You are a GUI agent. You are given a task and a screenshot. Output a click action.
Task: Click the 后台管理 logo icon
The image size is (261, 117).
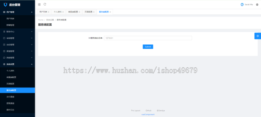coord(5,5)
